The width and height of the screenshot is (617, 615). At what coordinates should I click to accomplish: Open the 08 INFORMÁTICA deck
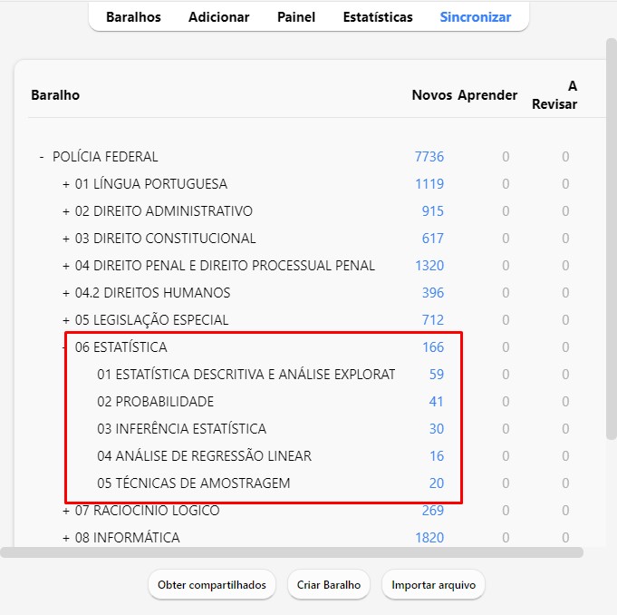click(127, 538)
